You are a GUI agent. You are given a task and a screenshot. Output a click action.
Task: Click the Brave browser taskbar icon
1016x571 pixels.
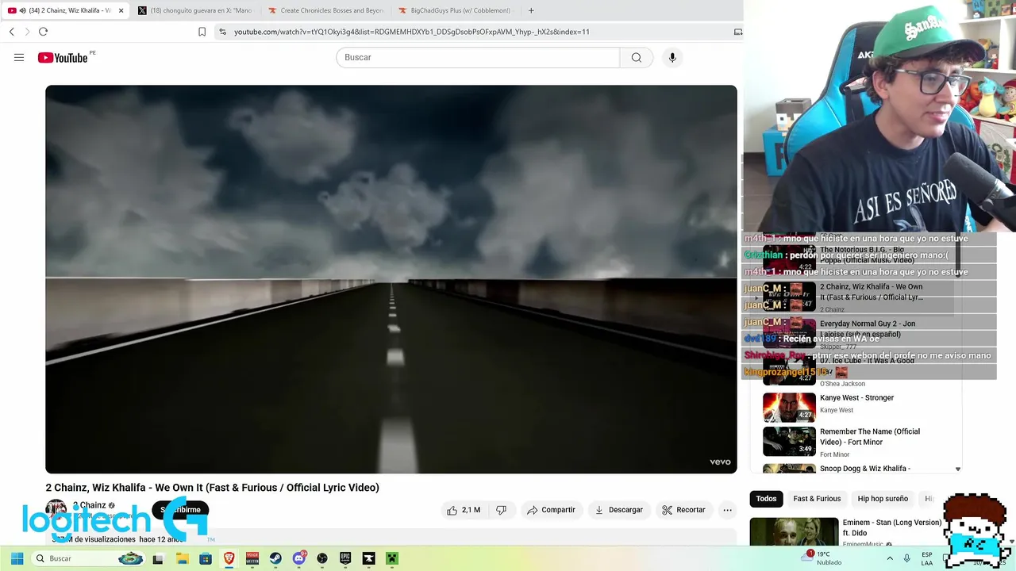(229, 559)
